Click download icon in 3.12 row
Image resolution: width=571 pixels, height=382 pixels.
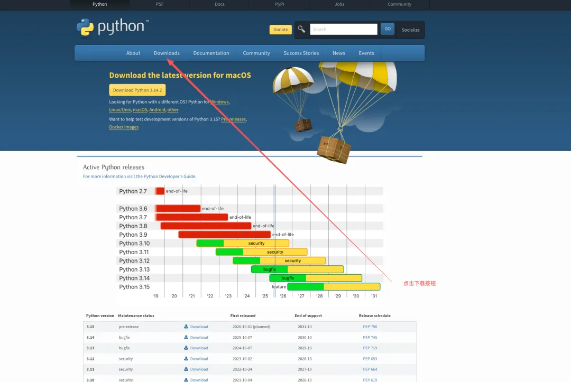[x=186, y=358]
